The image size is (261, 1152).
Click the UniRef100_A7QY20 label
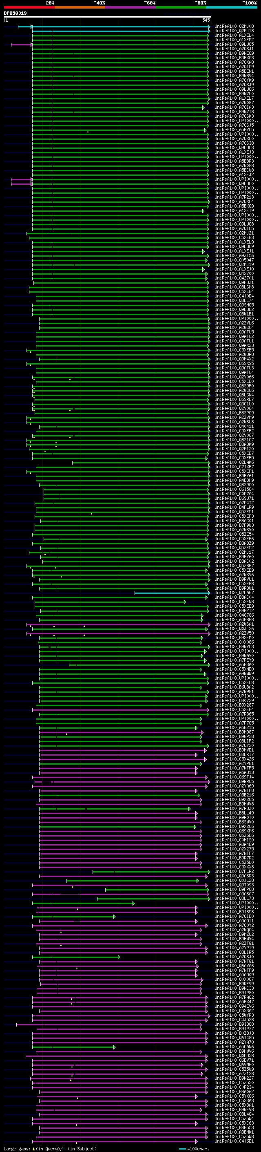point(234,745)
